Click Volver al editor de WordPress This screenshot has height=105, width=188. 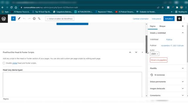coord(60,19)
